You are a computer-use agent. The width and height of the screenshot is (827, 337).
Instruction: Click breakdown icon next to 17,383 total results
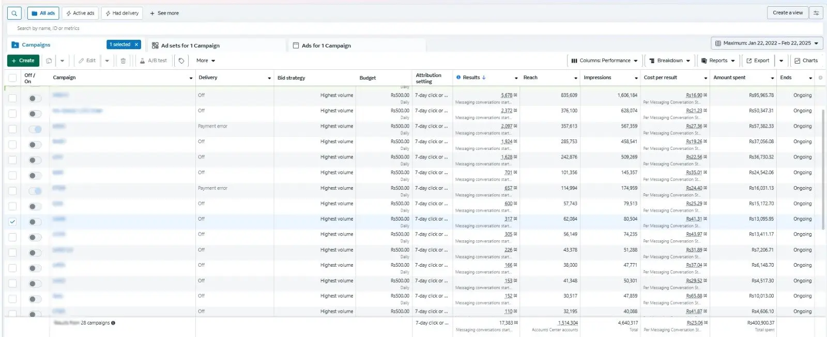[x=516, y=323]
